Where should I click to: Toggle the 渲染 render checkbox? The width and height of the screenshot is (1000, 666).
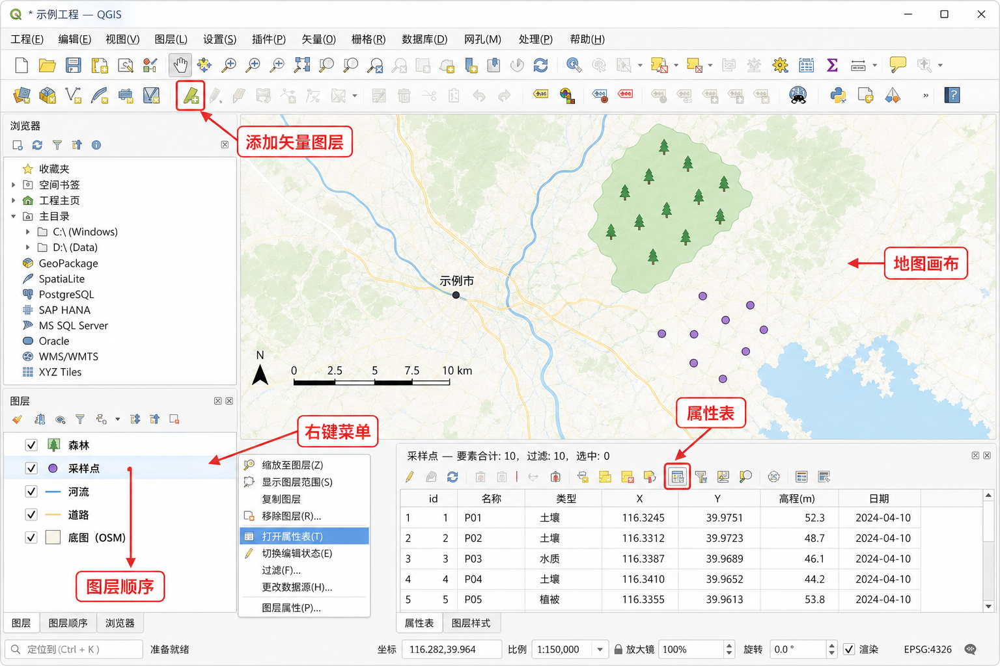tap(849, 649)
